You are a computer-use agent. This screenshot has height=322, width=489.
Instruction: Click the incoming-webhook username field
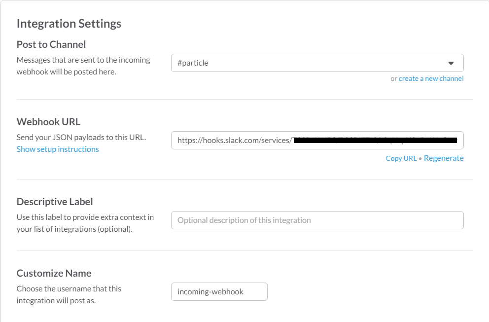219,291
